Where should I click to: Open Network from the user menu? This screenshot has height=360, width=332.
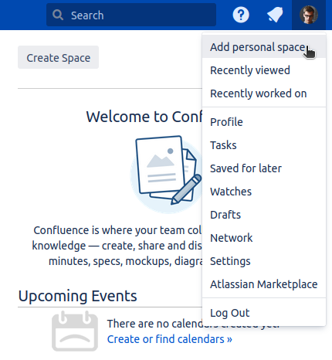click(x=264, y=238)
